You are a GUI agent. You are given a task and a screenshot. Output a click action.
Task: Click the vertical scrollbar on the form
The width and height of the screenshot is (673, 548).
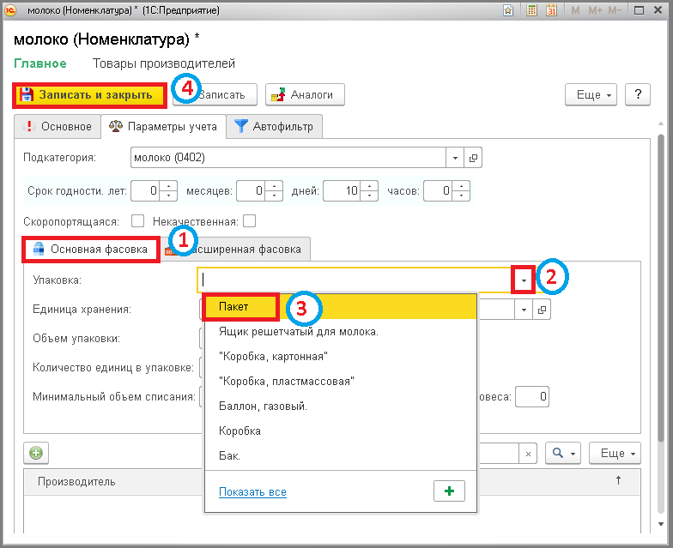[x=661, y=287]
